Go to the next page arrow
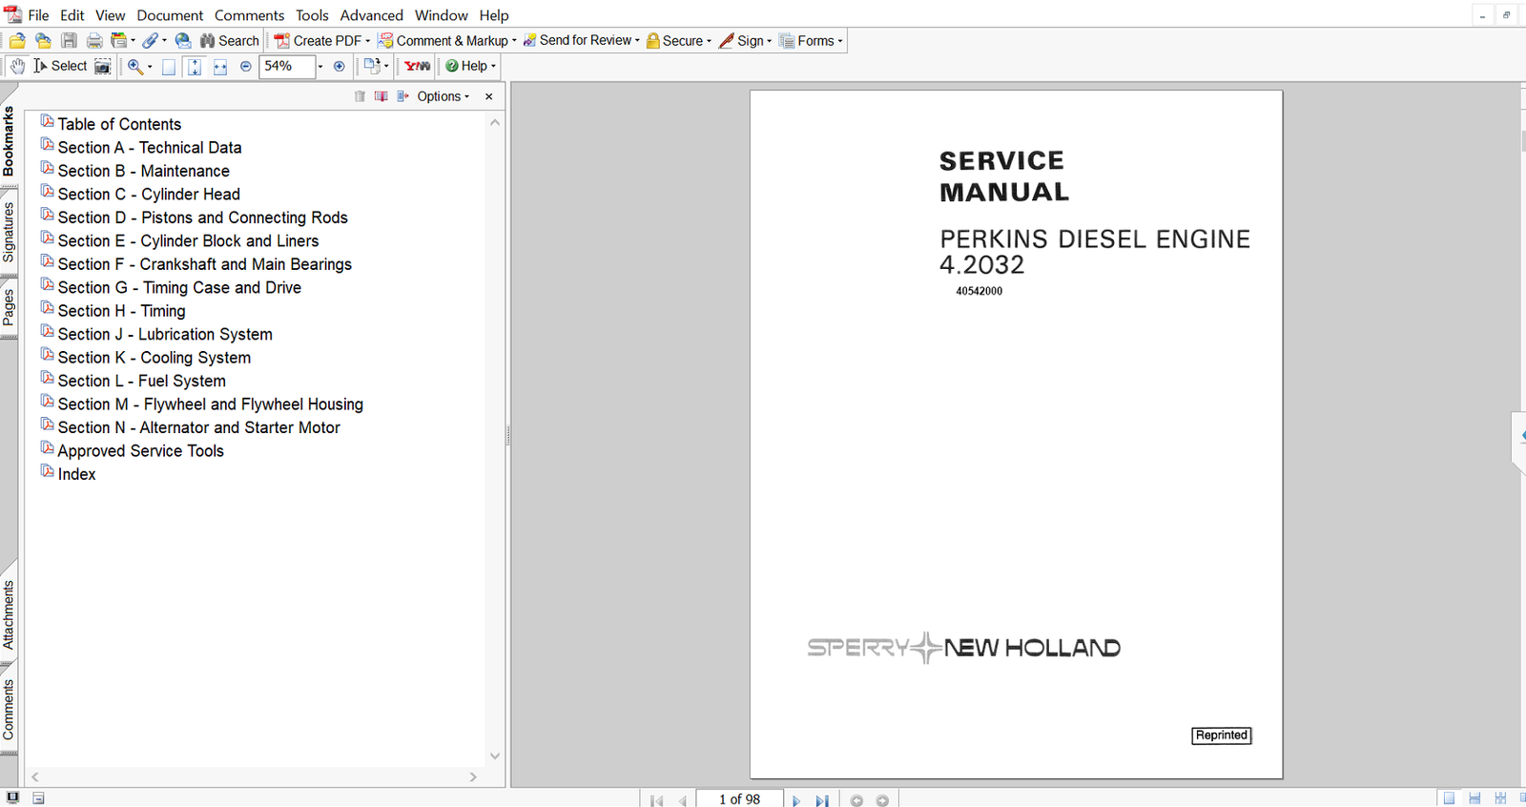Screen dimensions: 1526x807 [796, 800]
